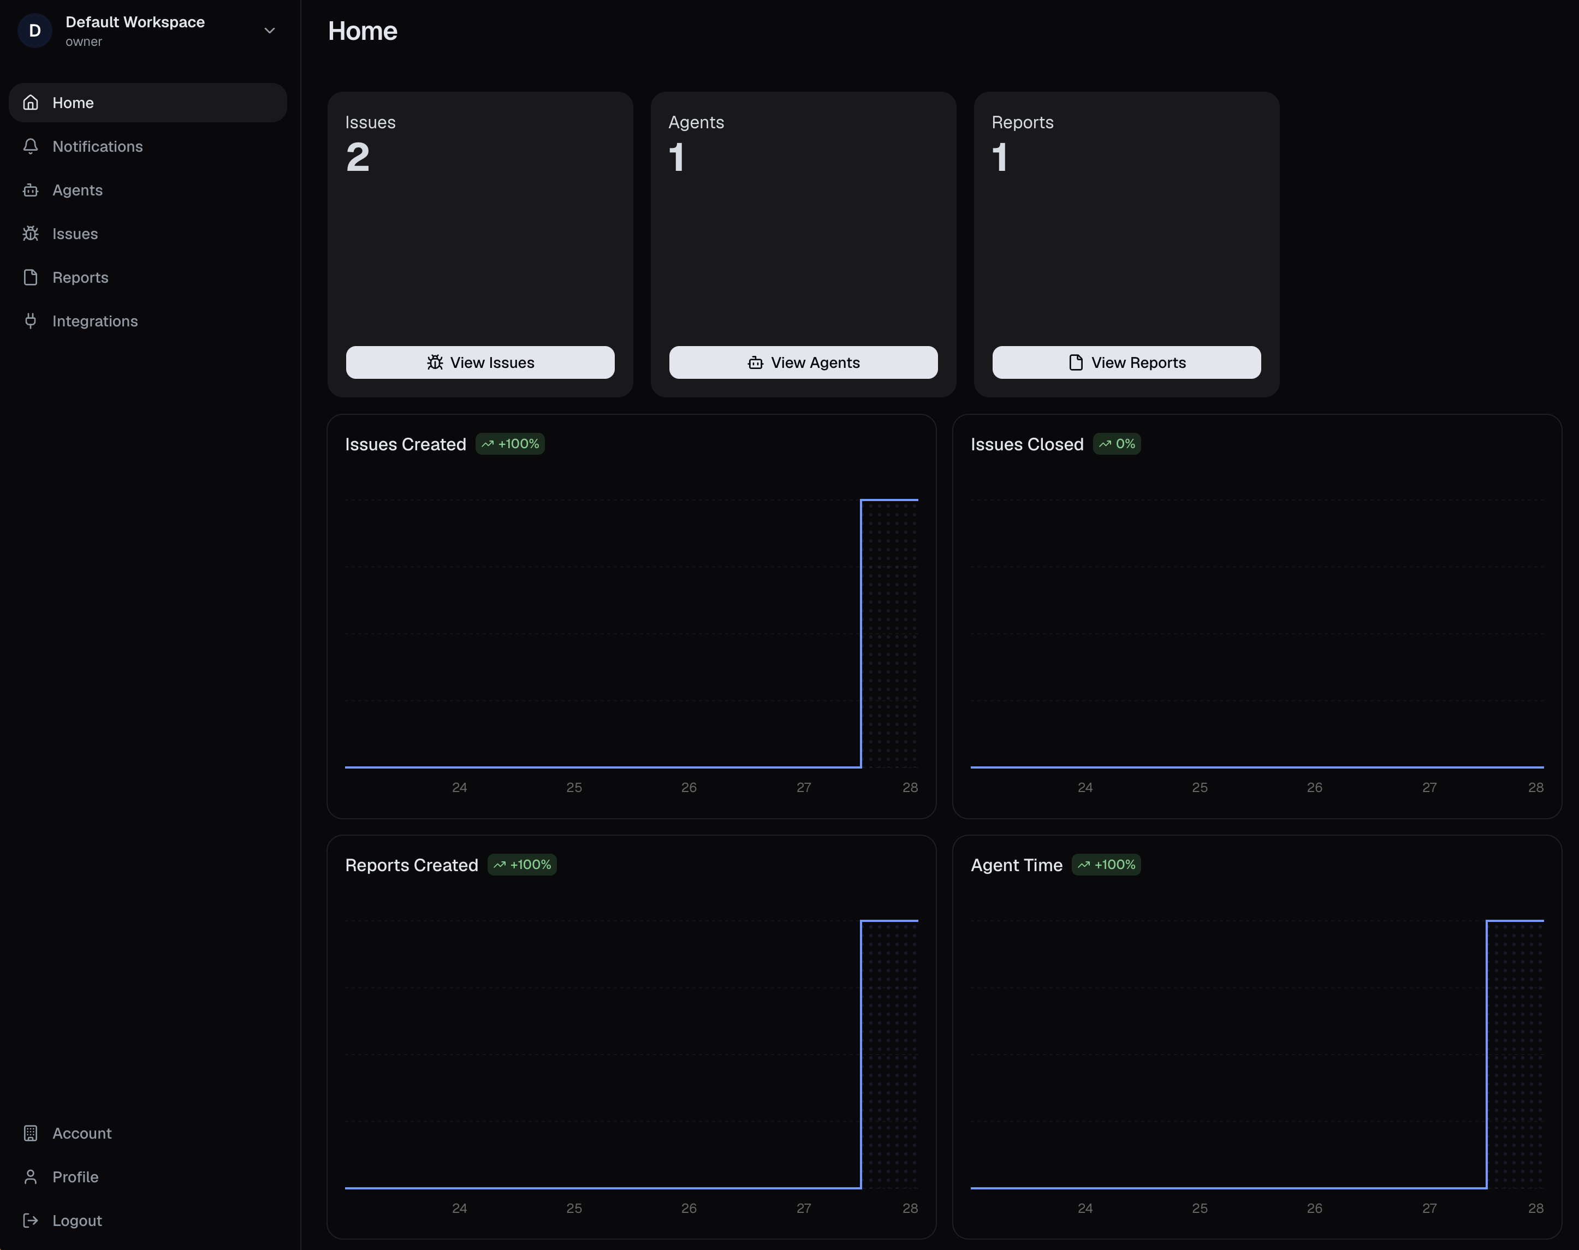Click the Notifications bell icon
This screenshot has height=1250, width=1579.
tap(30, 146)
